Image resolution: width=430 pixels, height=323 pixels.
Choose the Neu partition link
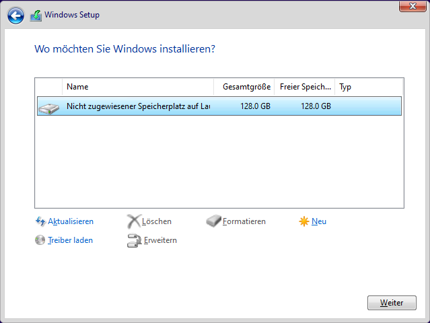319,221
